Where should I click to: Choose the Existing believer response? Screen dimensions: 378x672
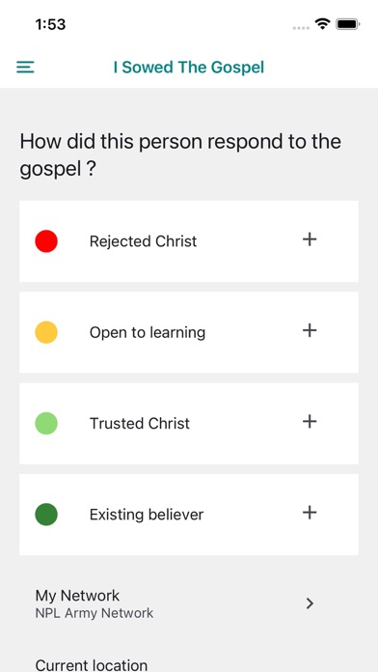(189, 515)
